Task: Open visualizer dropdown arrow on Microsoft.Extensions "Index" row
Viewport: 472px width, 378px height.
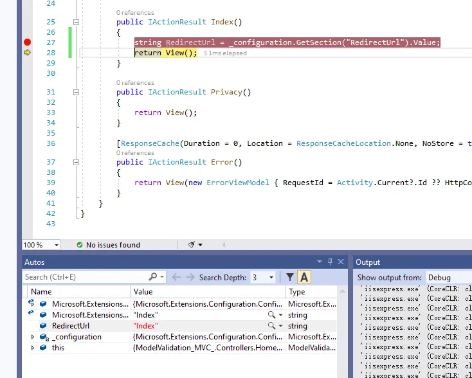Action: 280,315
